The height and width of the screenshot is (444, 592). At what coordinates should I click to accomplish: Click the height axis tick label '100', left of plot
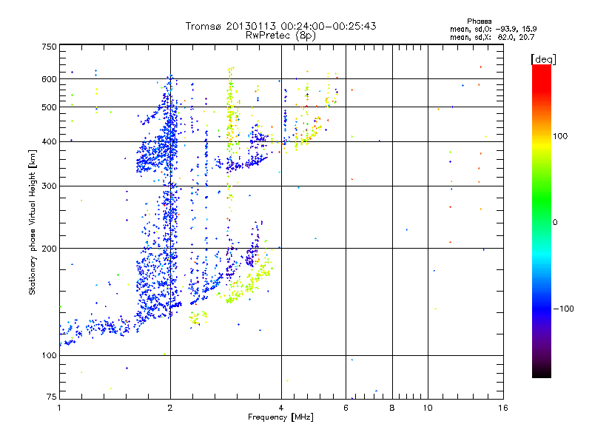pos(49,356)
